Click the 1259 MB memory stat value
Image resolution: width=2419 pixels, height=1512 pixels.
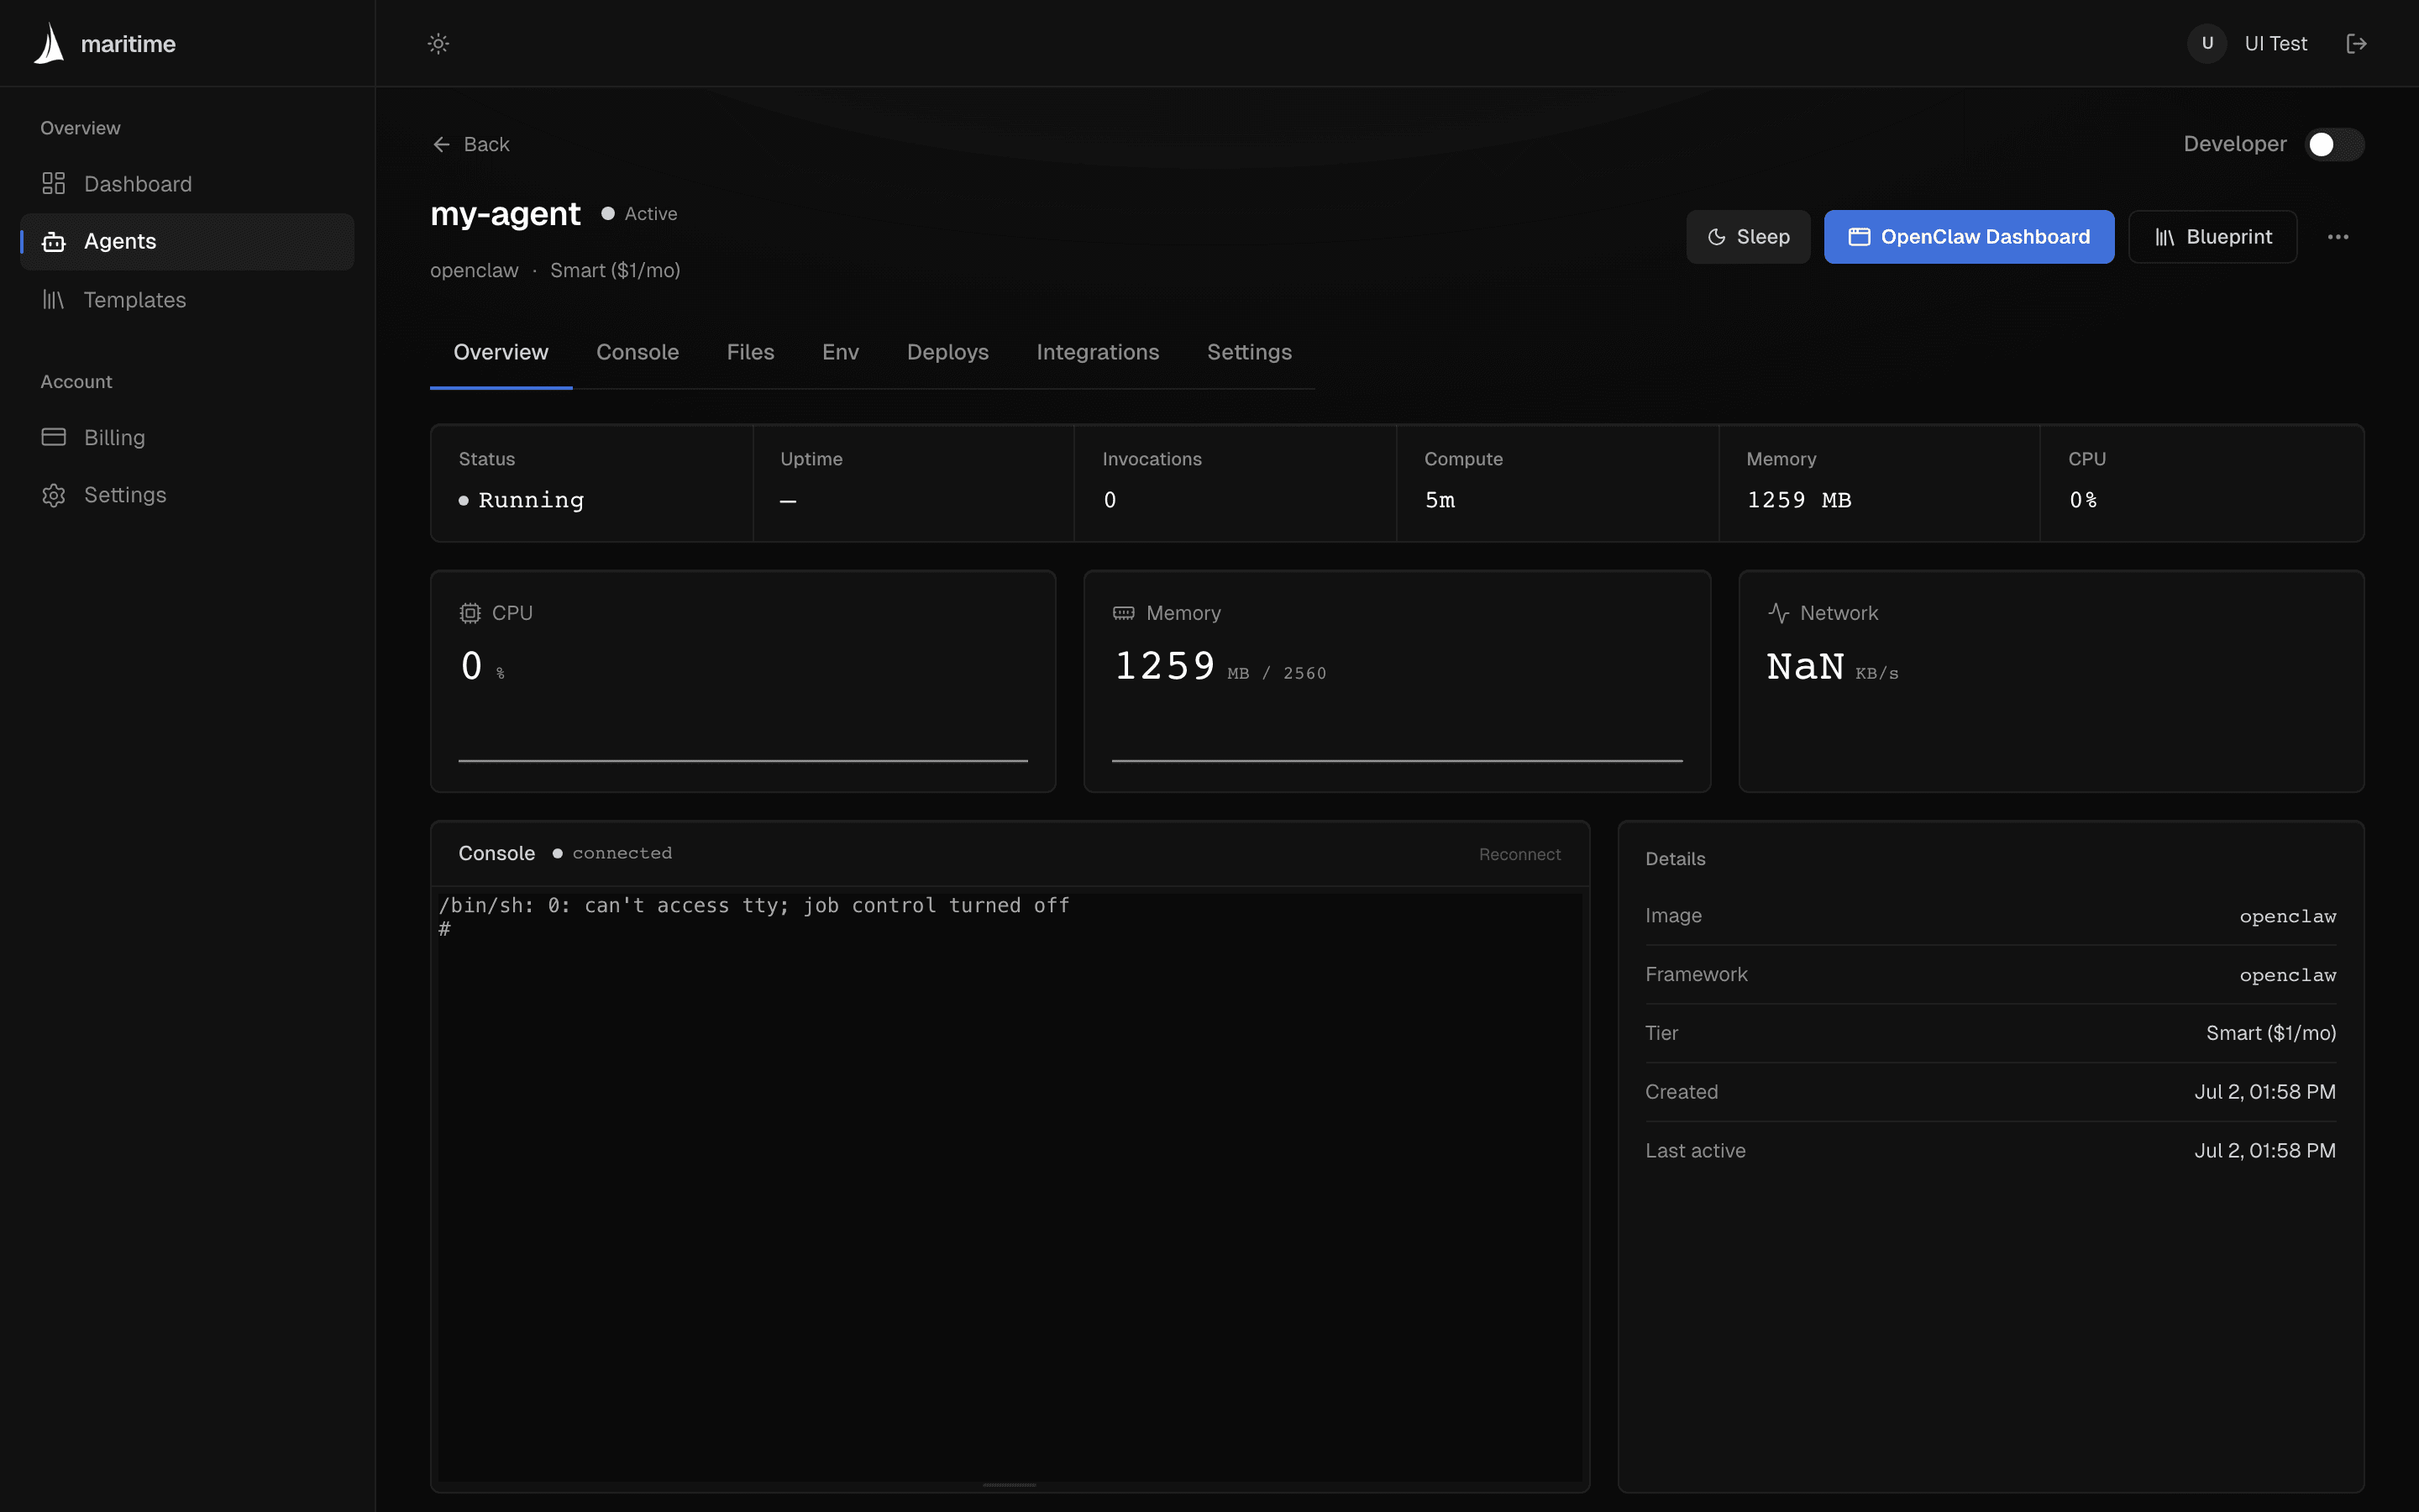1798,500
